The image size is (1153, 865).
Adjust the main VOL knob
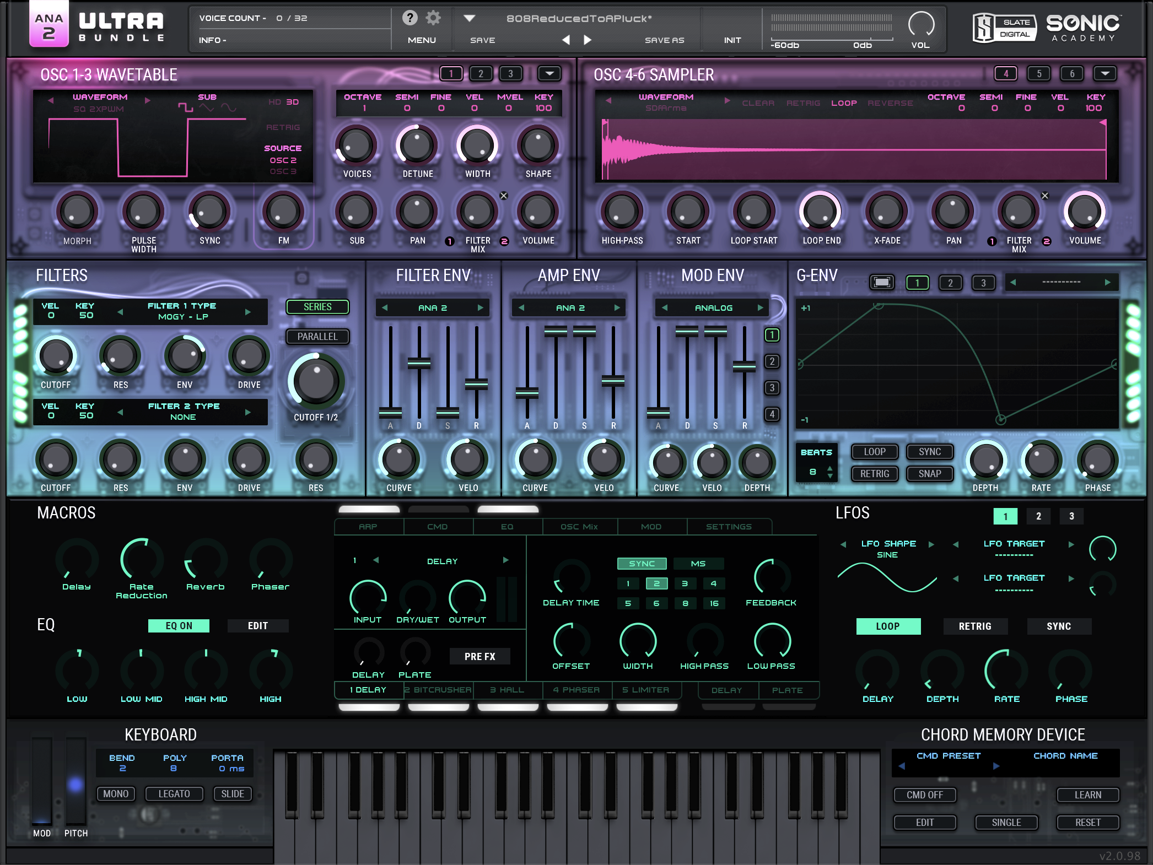coord(921,24)
